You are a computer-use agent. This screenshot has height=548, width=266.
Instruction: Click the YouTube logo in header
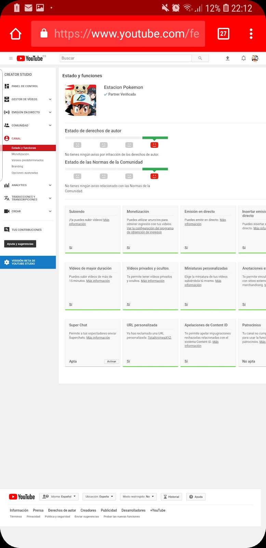30,58
